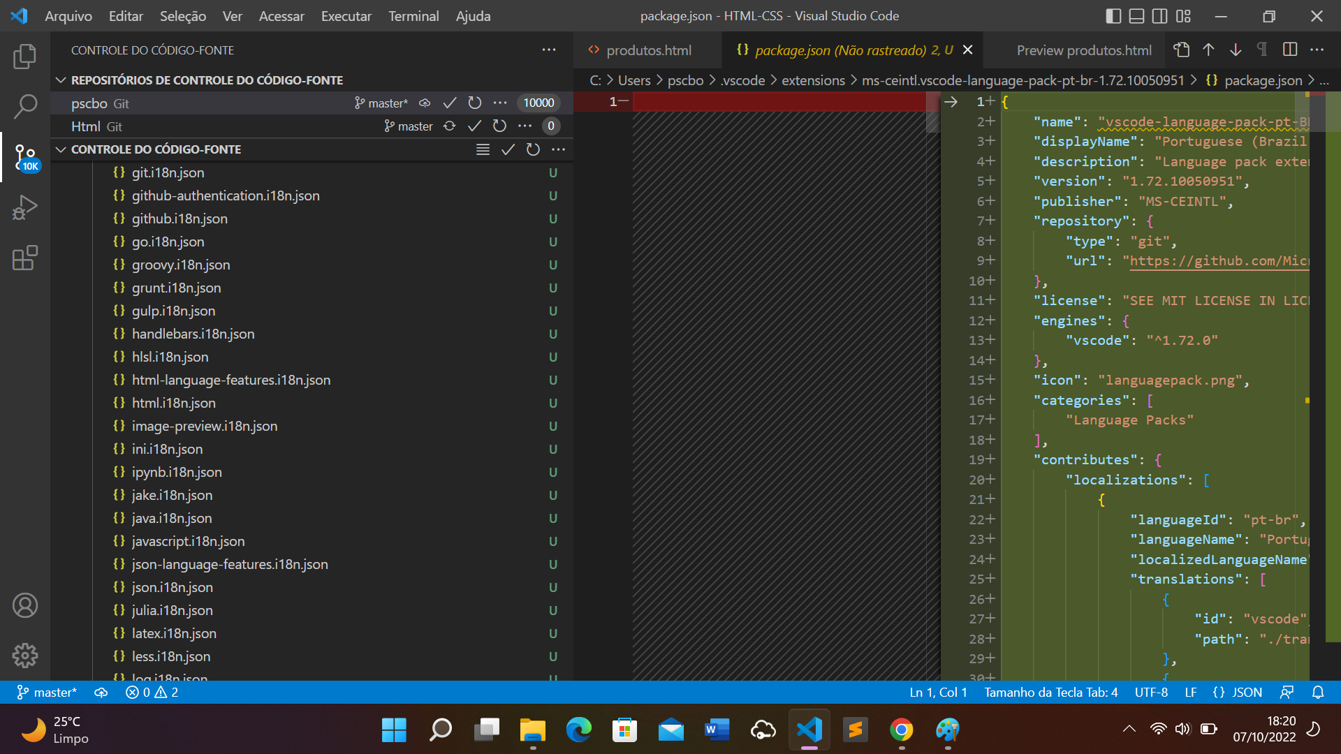Open Source Control view with 10K badge
Screen dimensions: 1341x754
tap(27, 158)
